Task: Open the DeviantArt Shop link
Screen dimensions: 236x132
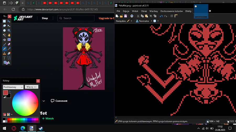Action: [x=45, y=18]
